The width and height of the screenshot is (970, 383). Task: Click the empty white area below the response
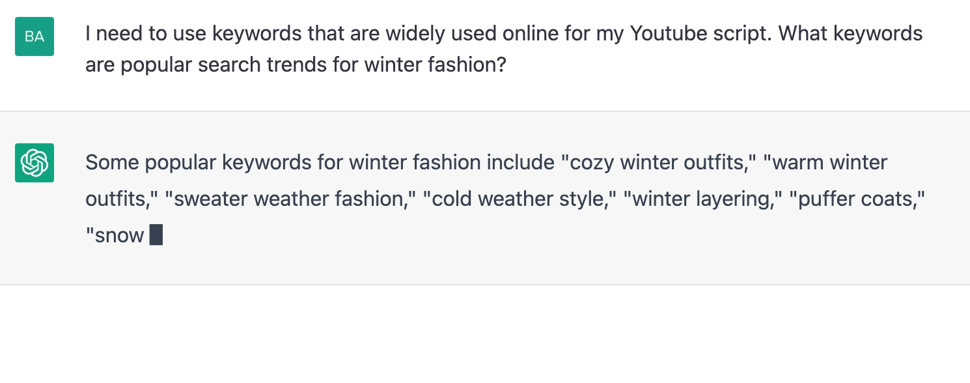[x=484, y=333]
